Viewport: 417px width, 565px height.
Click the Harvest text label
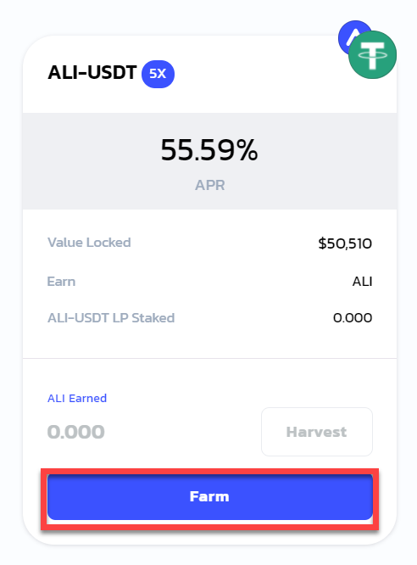(x=316, y=432)
